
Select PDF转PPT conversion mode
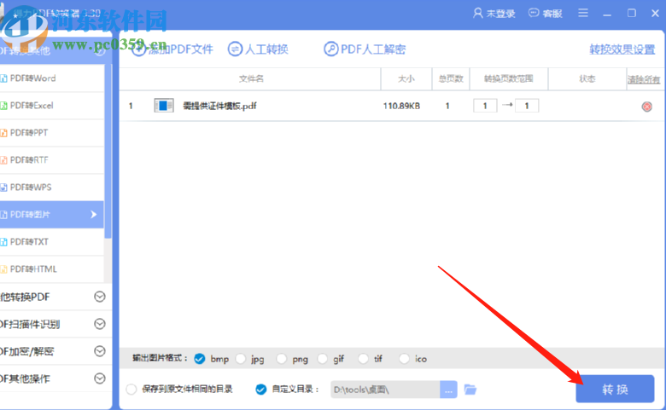[52, 133]
